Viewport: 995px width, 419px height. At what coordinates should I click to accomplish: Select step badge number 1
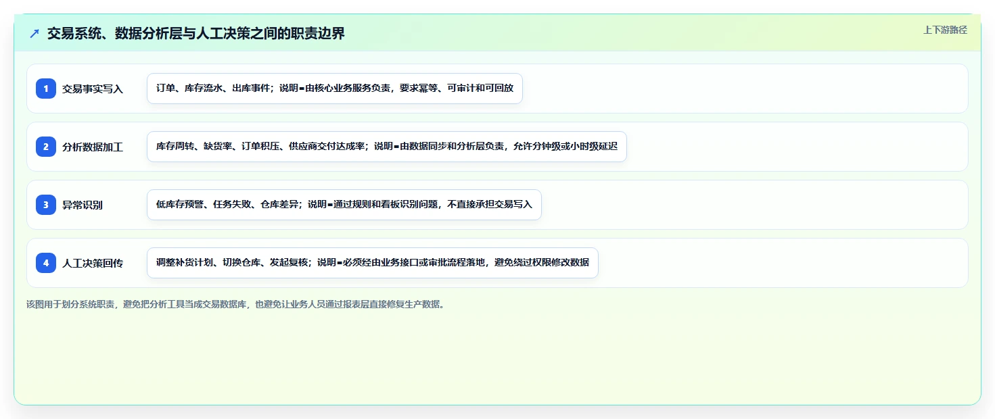[46, 89]
